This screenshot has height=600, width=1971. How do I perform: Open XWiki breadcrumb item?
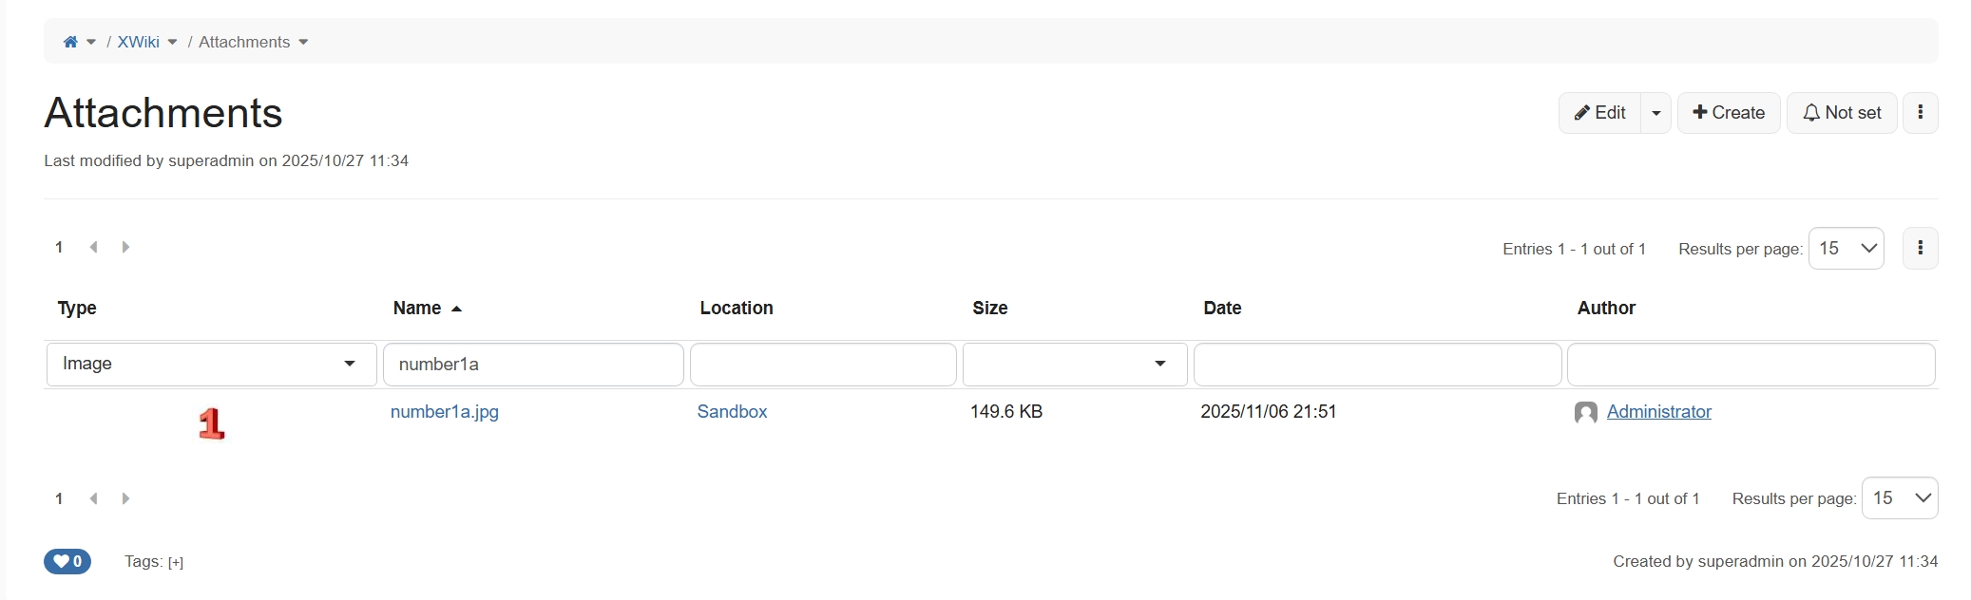[x=138, y=42]
